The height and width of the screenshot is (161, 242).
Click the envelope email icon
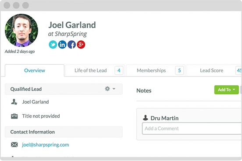14,145
